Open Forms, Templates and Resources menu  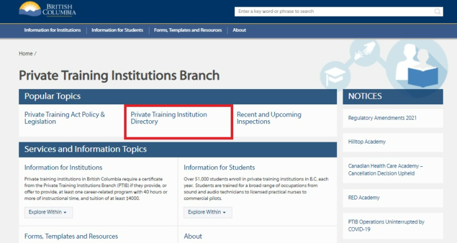point(188,30)
